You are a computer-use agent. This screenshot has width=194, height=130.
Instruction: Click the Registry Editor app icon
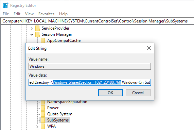pos(5,5)
